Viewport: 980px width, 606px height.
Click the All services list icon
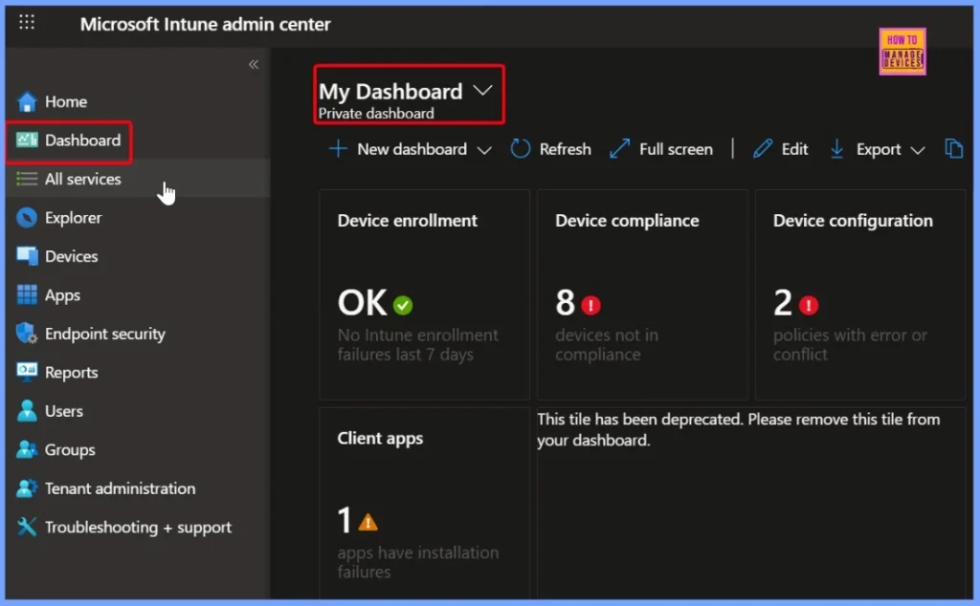26,179
